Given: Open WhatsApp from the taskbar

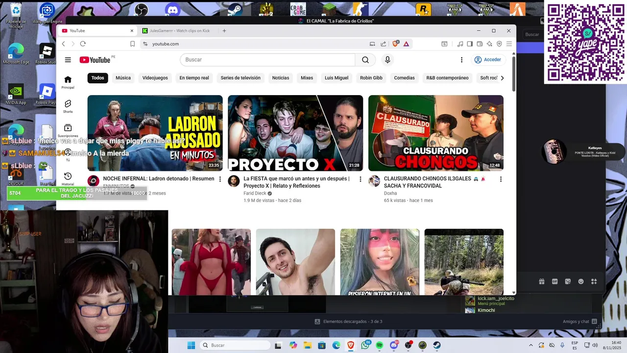Looking at the screenshot, I should [x=365, y=345].
